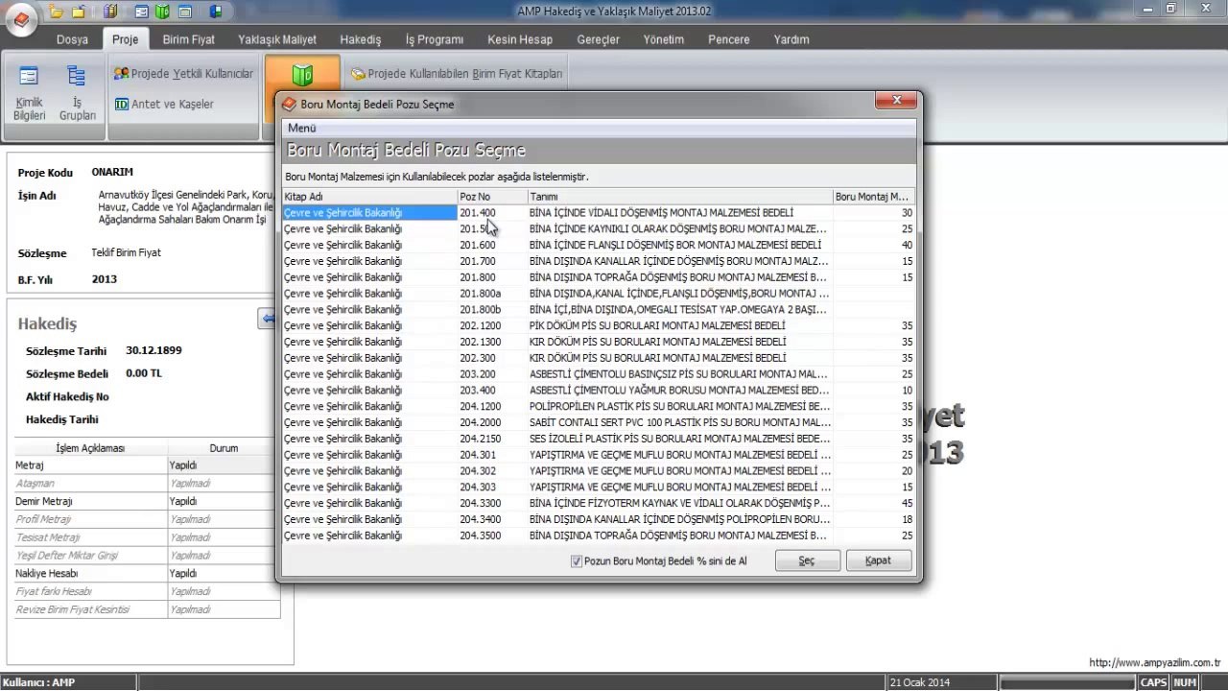
Task: Click the Revize Birim Fiyat Kesintisi row
Action: point(147,609)
